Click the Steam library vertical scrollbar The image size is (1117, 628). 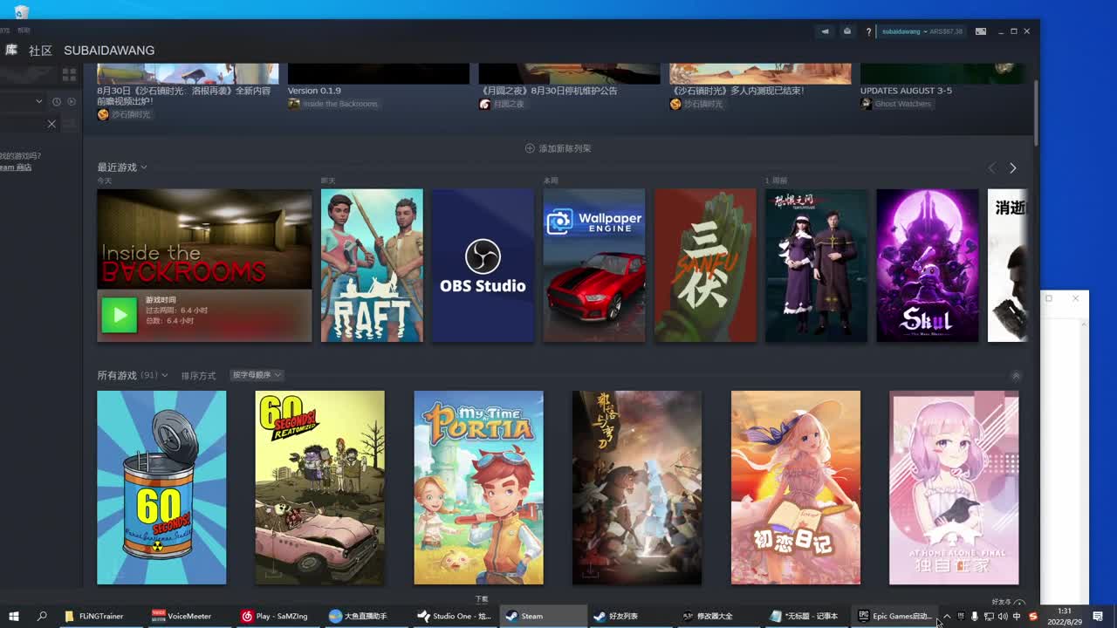(x=1036, y=113)
